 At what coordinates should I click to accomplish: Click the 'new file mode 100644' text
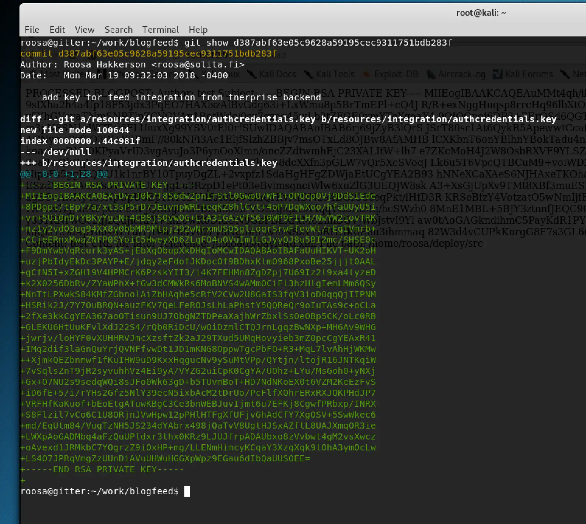[75, 130]
